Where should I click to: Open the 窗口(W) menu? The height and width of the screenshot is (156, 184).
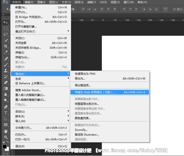point(129,2)
